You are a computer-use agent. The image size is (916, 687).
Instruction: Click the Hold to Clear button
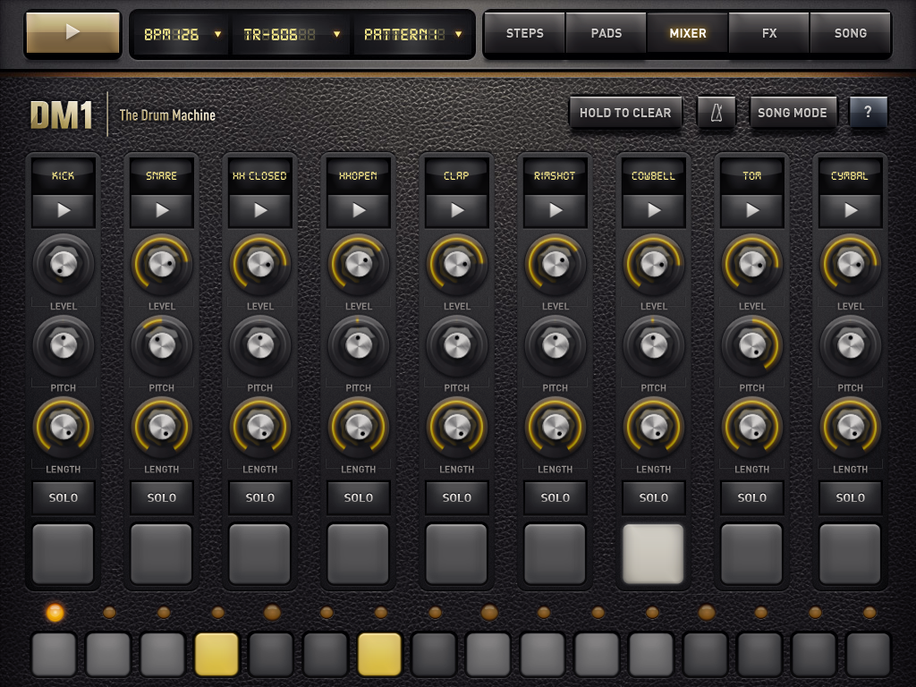(625, 113)
